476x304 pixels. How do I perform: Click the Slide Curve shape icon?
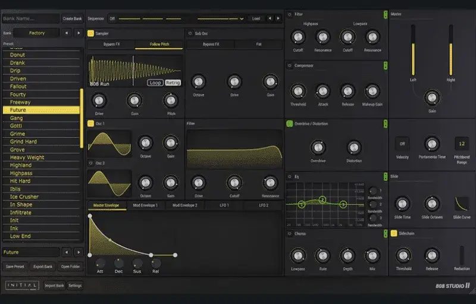pyautogui.click(x=462, y=204)
